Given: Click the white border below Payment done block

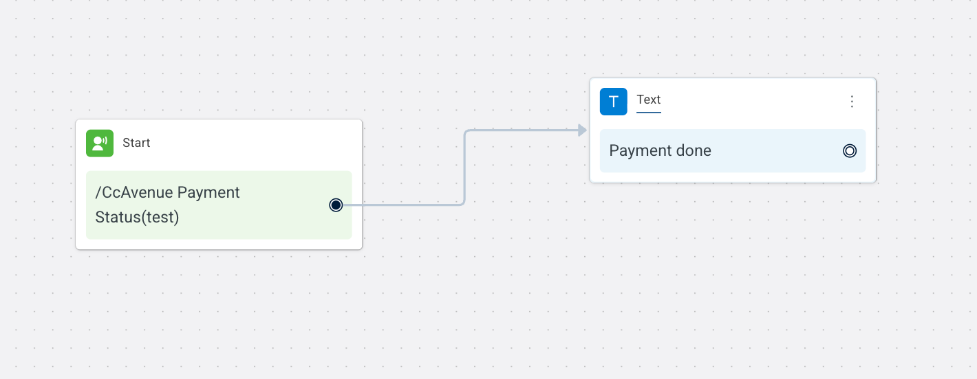Looking at the screenshot, I should (x=733, y=177).
